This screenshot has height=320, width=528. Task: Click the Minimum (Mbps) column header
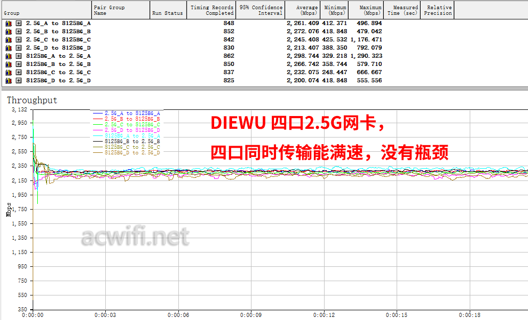coord(335,10)
